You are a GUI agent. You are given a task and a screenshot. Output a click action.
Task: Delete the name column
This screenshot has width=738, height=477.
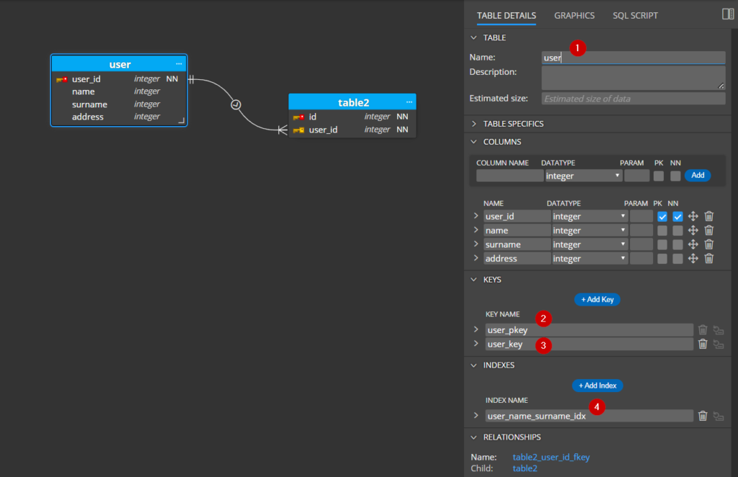pyautogui.click(x=709, y=231)
